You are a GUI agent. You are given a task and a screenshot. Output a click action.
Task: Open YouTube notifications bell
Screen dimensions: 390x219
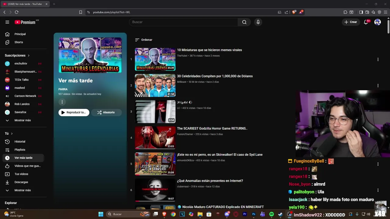click(x=366, y=22)
